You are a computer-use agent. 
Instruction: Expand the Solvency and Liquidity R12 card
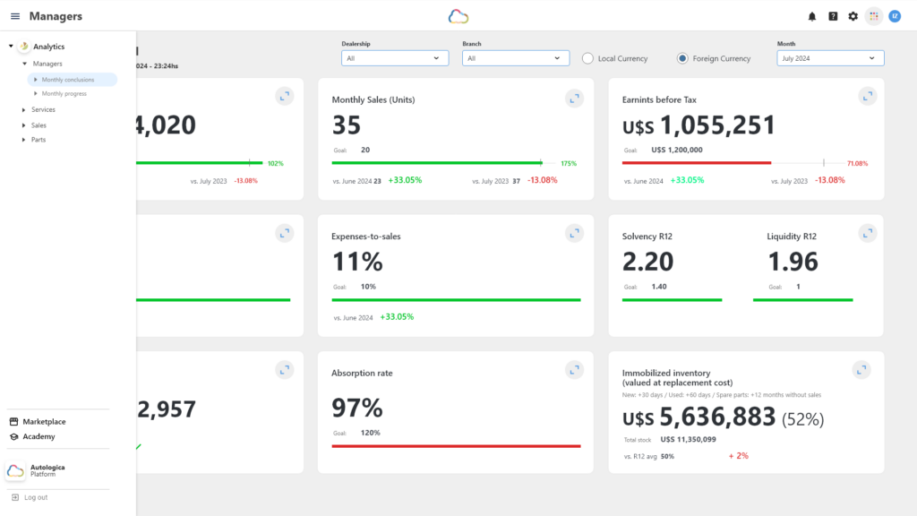(x=867, y=233)
